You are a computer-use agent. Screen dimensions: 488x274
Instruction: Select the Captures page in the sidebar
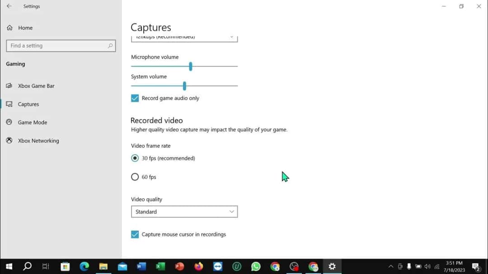tap(28, 104)
